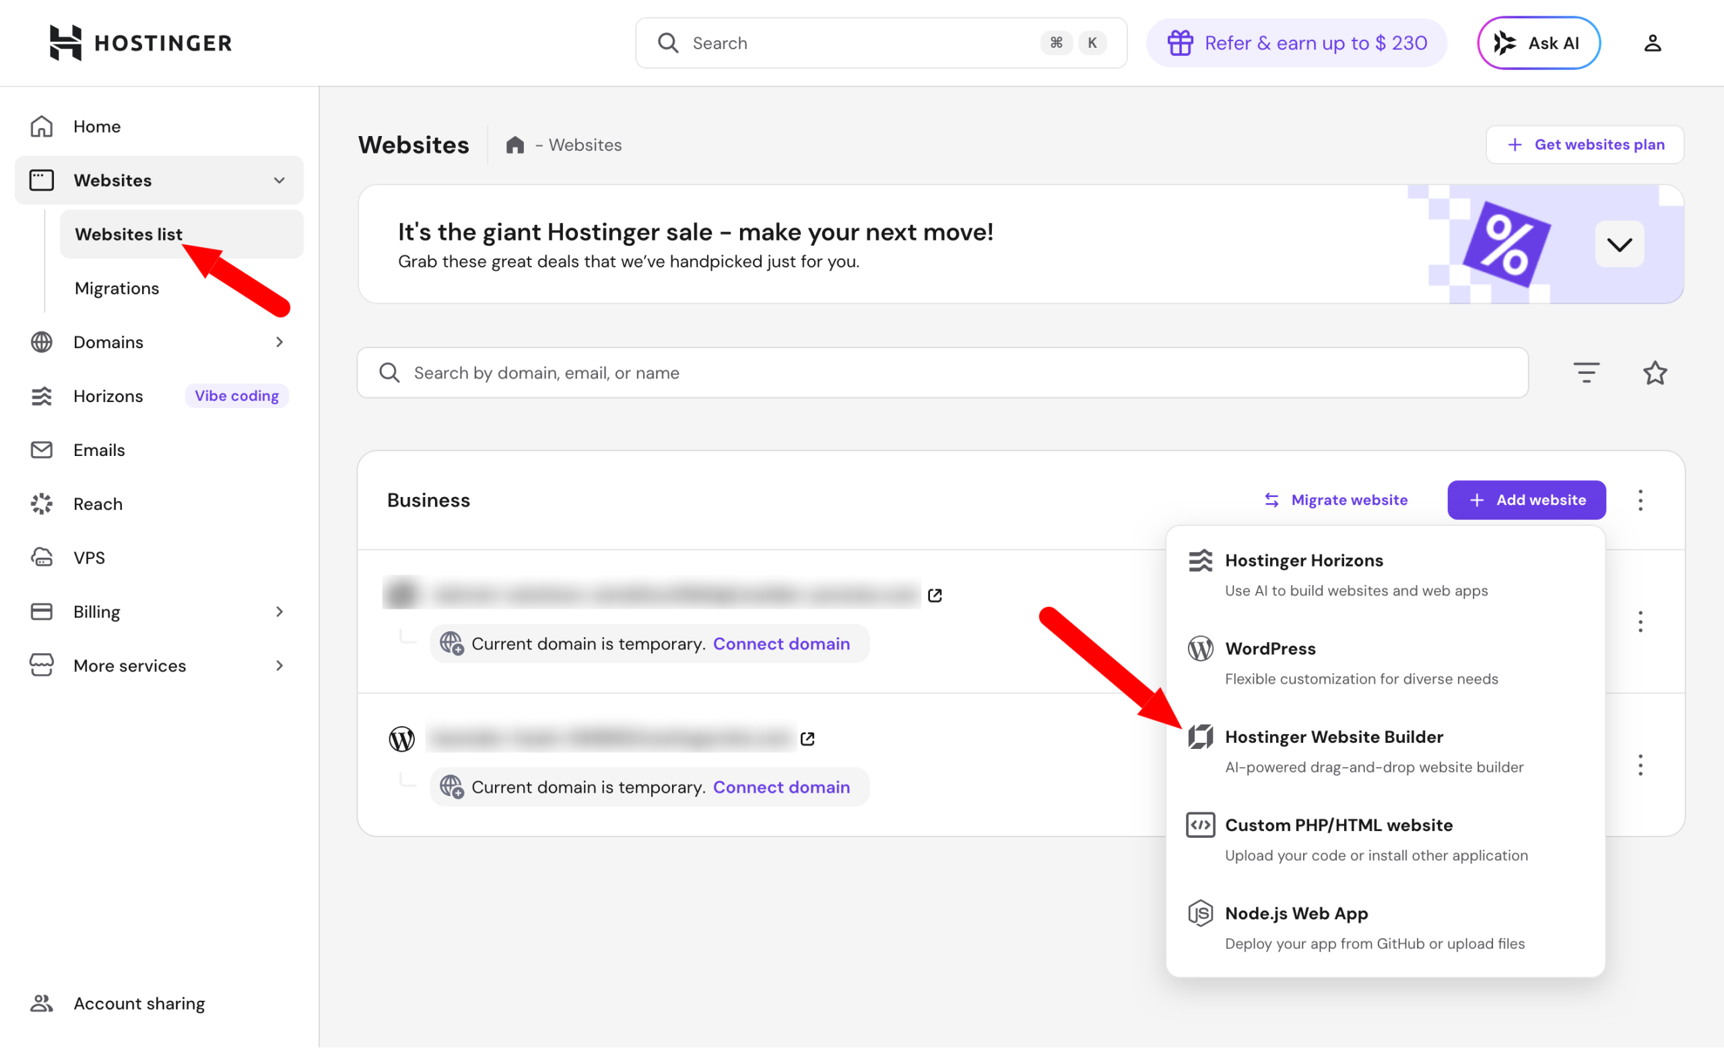1724x1048 pixels.
Task: Open Business plan three-dot menu
Action: (x=1640, y=500)
